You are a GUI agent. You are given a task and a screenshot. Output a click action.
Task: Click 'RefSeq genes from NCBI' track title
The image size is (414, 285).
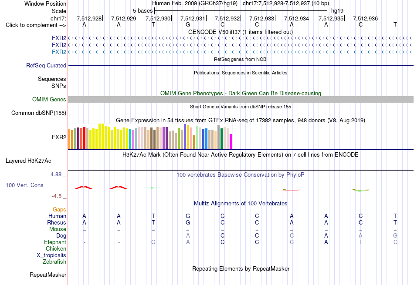point(241,59)
